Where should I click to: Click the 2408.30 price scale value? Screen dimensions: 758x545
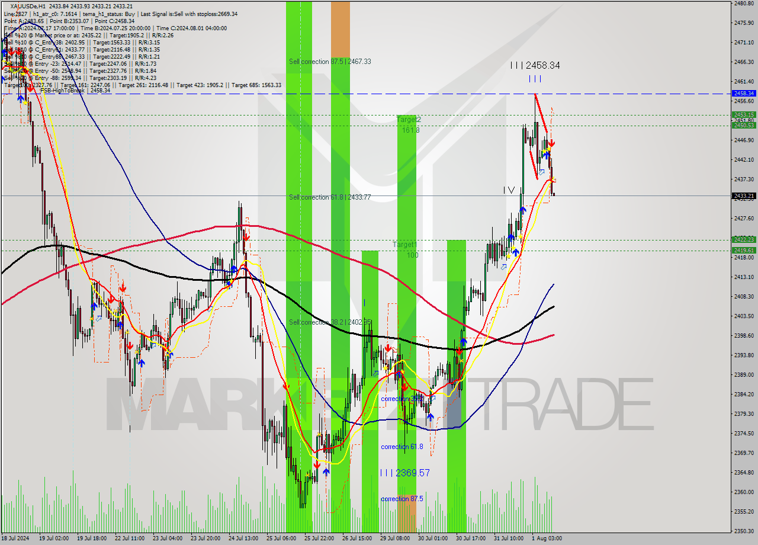click(x=743, y=296)
